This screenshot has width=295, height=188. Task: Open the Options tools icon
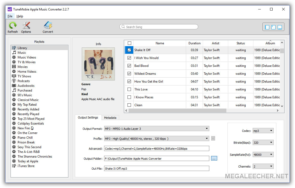click(26, 25)
